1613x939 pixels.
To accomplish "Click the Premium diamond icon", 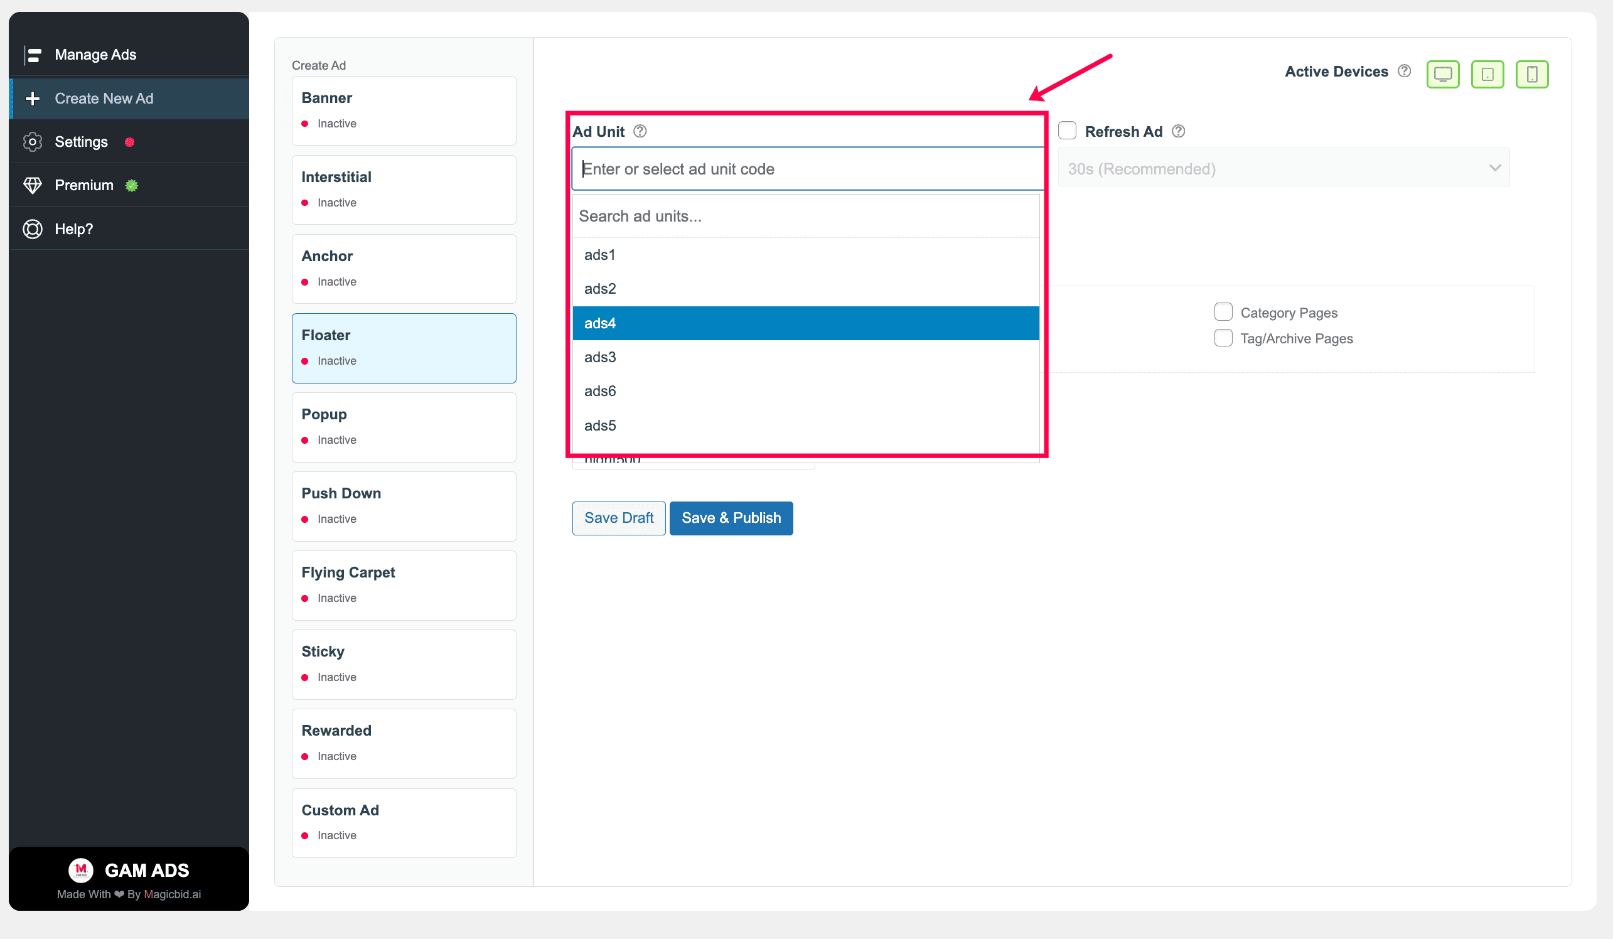I will click(x=33, y=186).
